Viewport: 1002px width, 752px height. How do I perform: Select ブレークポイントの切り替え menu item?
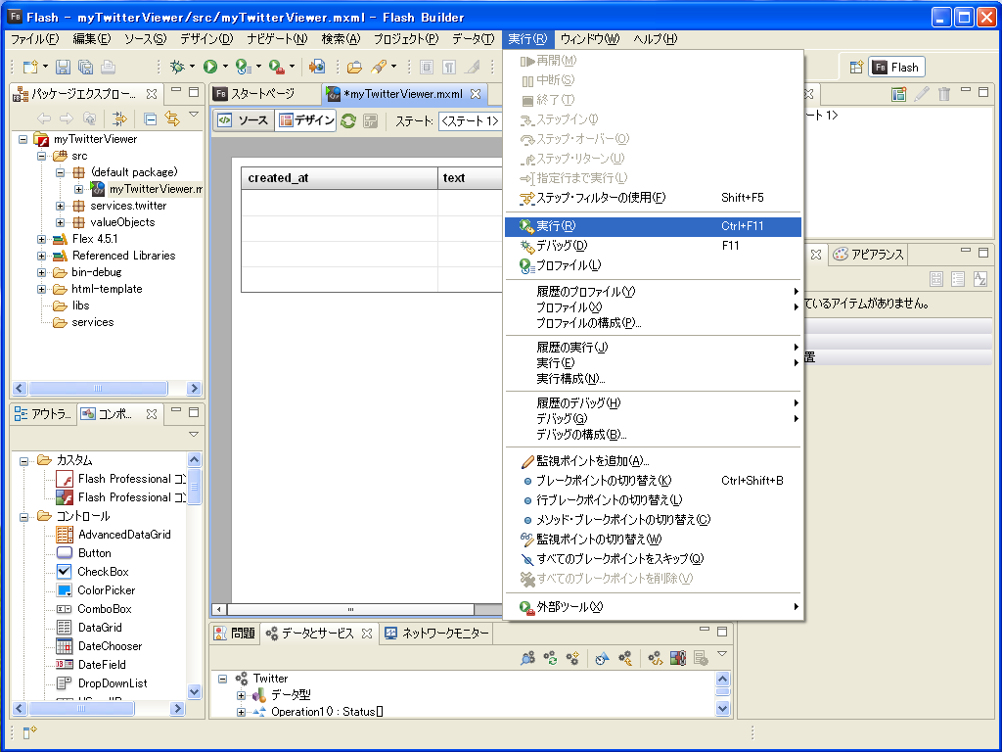653,480
